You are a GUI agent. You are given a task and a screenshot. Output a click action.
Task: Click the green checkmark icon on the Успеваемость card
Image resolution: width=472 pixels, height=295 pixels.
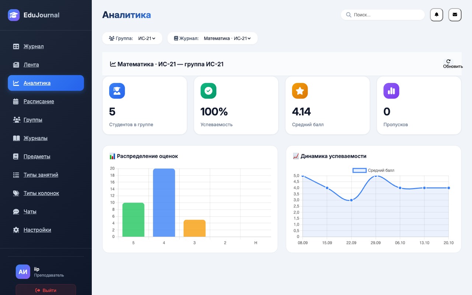coord(208,91)
